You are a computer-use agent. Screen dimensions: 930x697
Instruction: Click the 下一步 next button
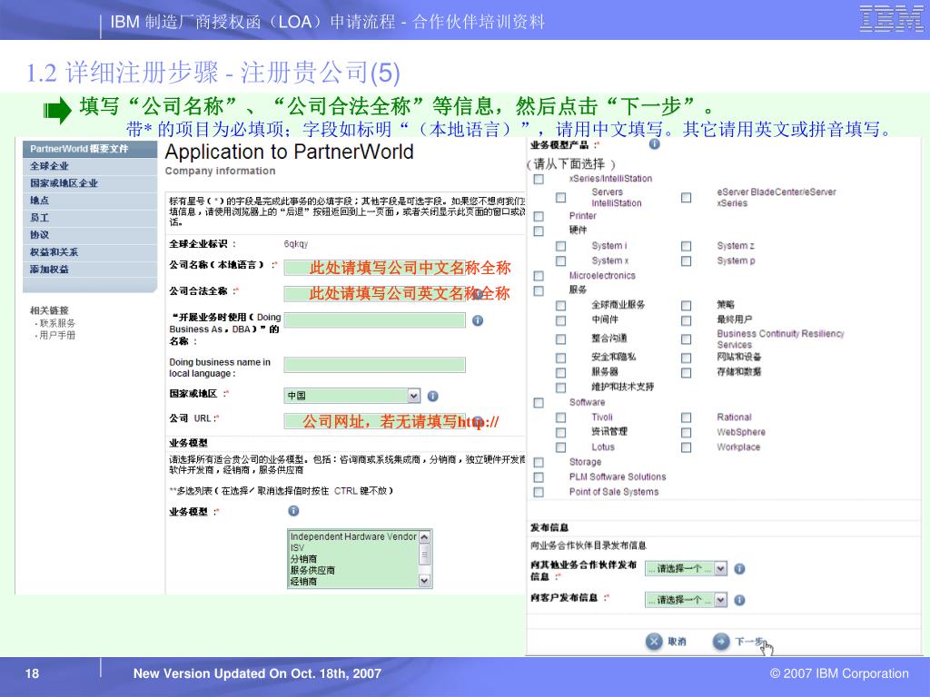point(739,642)
